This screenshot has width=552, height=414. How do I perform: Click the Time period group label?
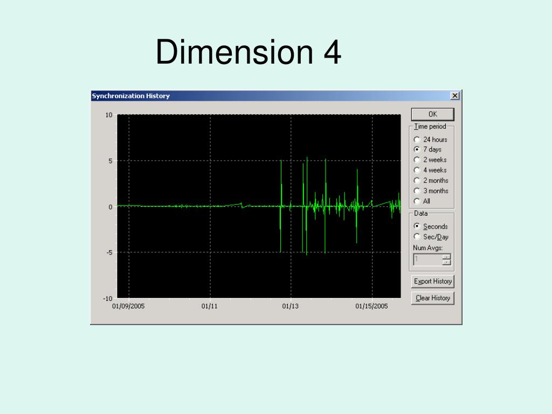[x=430, y=126]
